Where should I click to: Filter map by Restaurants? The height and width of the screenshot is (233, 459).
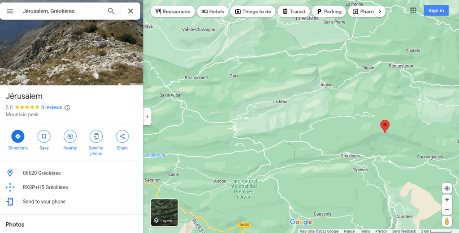click(173, 12)
